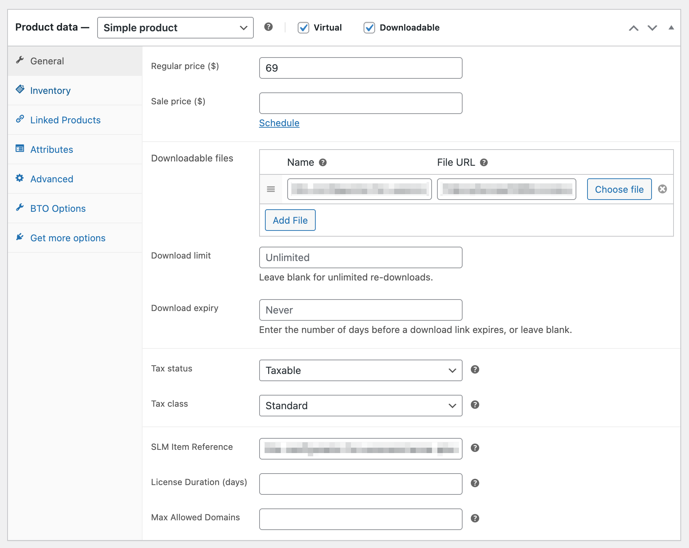Screen dimensions: 689x548
Task: Click the Schedule sale price link
Action: click(x=279, y=123)
